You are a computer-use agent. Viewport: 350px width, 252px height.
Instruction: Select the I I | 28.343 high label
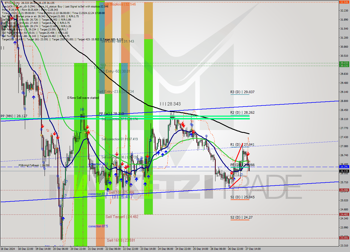point(170,104)
